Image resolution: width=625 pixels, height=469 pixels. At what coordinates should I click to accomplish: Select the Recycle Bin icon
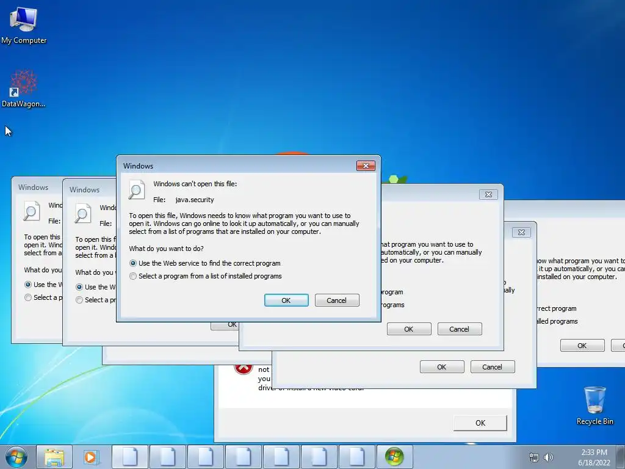click(594, 405)
